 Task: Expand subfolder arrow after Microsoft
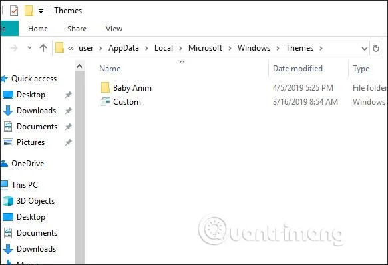[230, 49]
